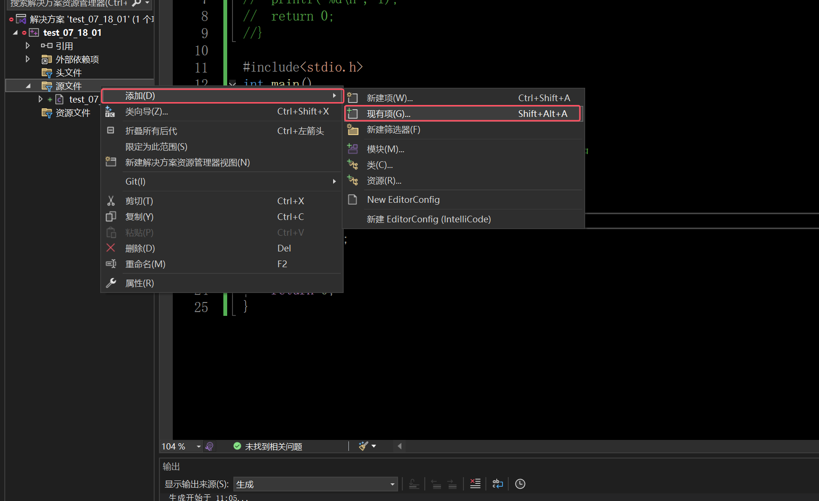Select 新建筛选器(F) menu entry
This screenshot has width=819, height=501.
point(464,130)
